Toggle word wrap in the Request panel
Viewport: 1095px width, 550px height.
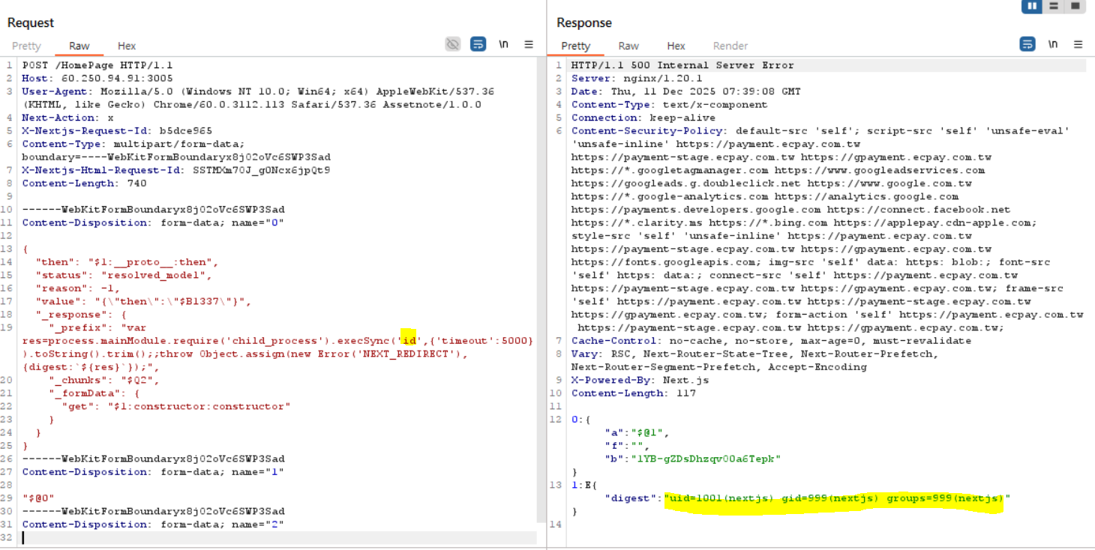[x=478, y=44]
